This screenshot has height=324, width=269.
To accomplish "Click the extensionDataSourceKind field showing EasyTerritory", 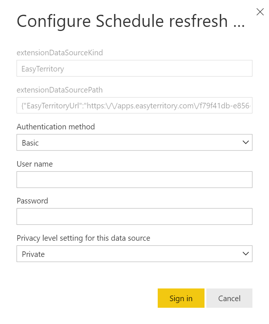I will tap(134, 69).
